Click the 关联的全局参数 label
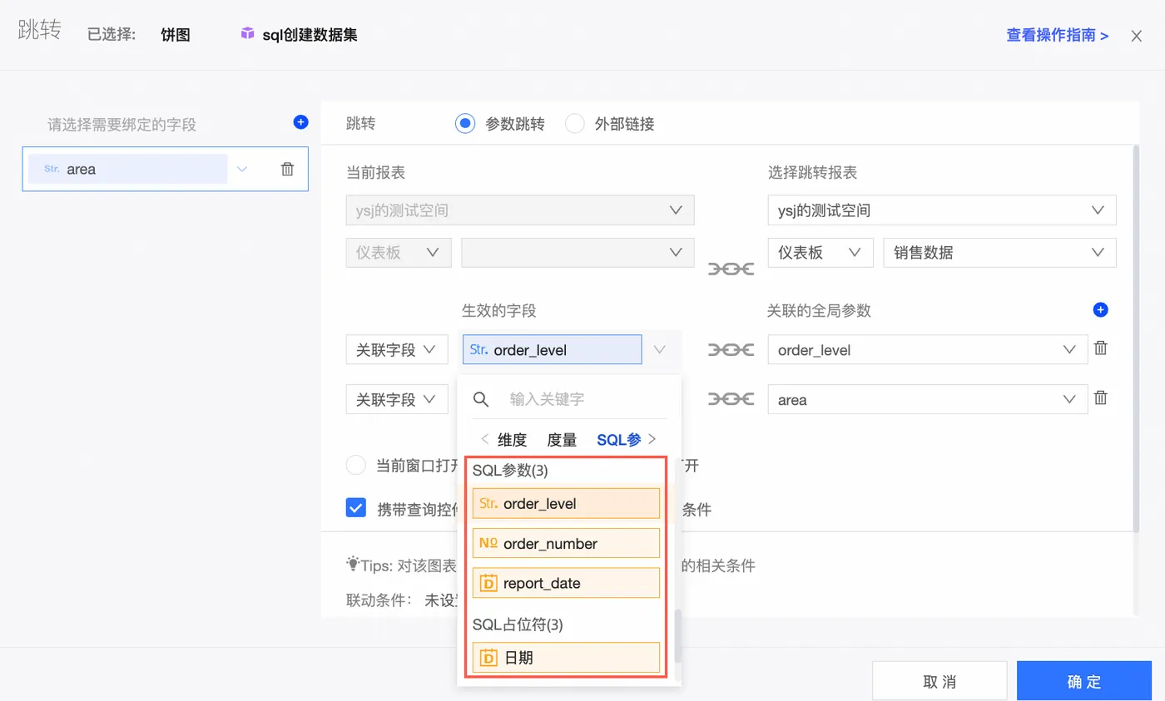The height and width of the screenshot is (701, 1165). coord(819,310)
